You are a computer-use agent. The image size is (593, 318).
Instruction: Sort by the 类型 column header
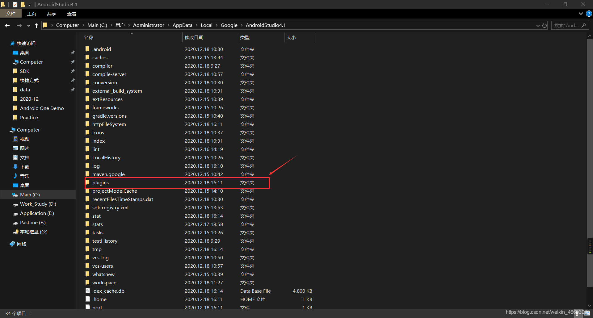245,37
